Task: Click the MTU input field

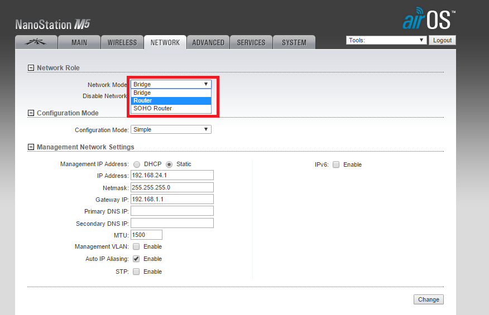Action: point(147,235)
